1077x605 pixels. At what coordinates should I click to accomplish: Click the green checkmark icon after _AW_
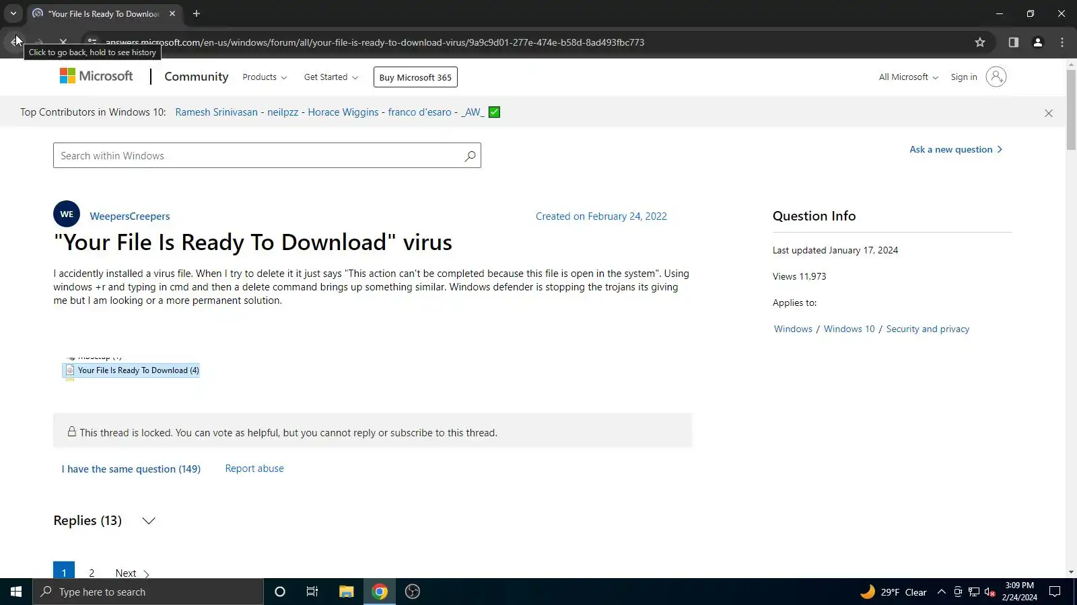[494, 112]
